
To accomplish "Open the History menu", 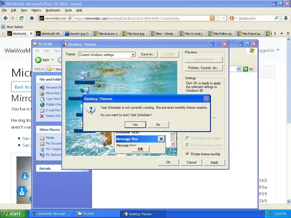I will [x=36, y=10].
